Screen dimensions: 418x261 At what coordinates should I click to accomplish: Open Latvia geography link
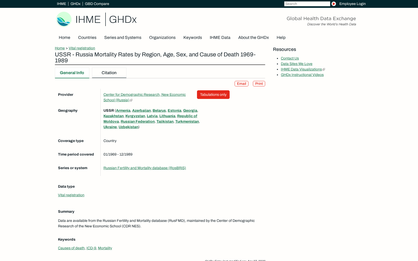(152, 116)
